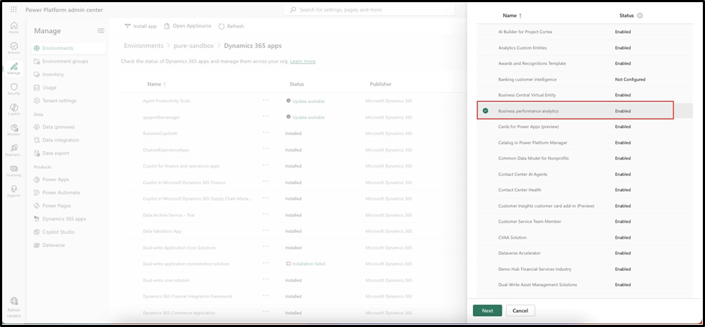Select Customer Service Team Member row

pyautogui.click(x=584, y=221)
